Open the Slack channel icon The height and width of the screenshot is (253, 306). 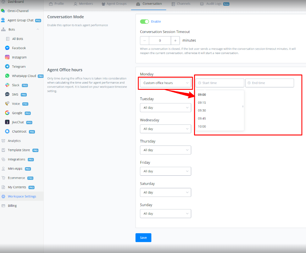[7, 85]
